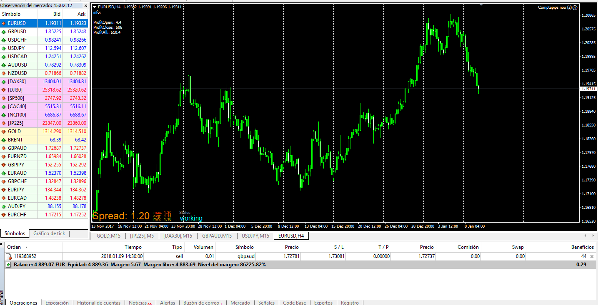Open the Exposición terminal tab
The height and width of the screenshot is (305, 598).
pos(57,303)
